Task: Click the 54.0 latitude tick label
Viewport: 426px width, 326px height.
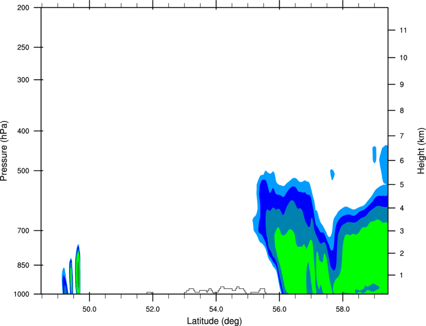Action: point(217,309)
